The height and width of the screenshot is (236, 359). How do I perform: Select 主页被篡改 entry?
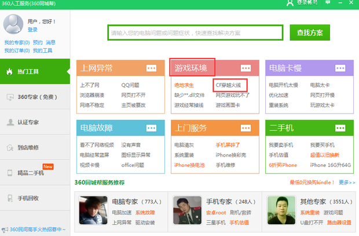(x=134, y=105)
